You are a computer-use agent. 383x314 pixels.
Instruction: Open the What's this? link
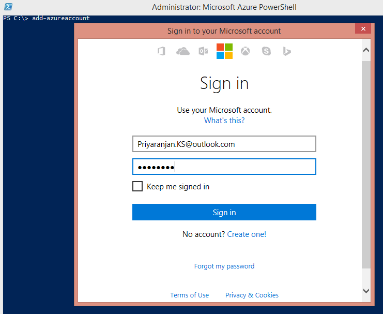(224, 121)
